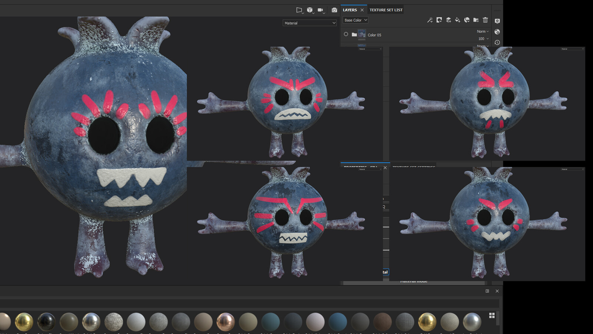Image resolution: width=593 pixels, height=334 pixels.
Task: Switch to the Layers tab
Action: pos(350,10)
